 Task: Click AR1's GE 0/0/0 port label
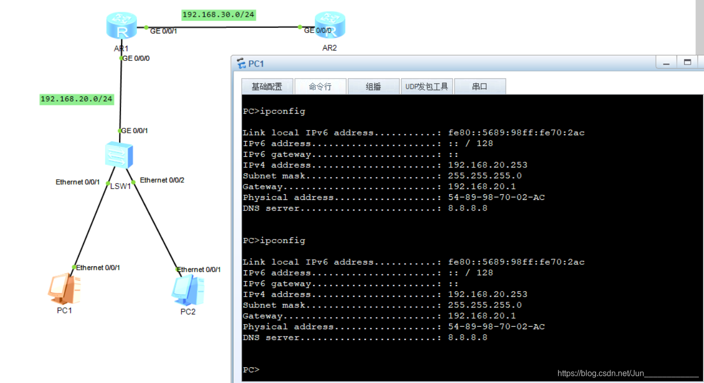[136, 58]
